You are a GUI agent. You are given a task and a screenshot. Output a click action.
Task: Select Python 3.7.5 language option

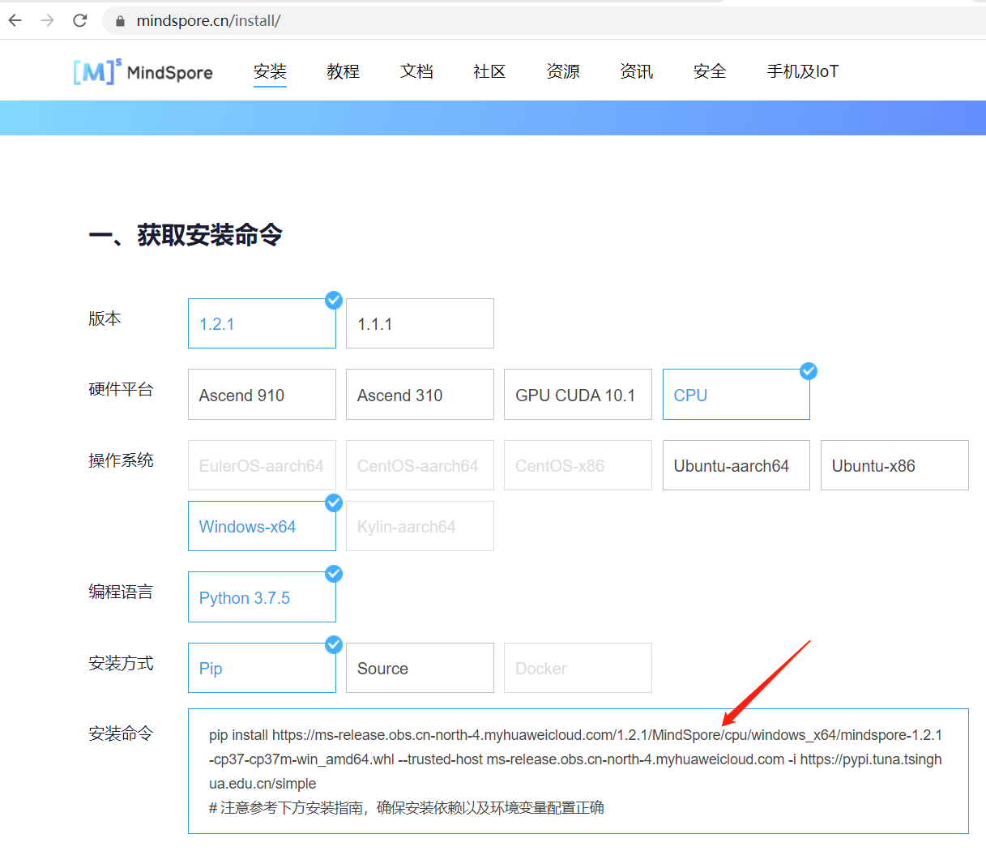[262, 597]
